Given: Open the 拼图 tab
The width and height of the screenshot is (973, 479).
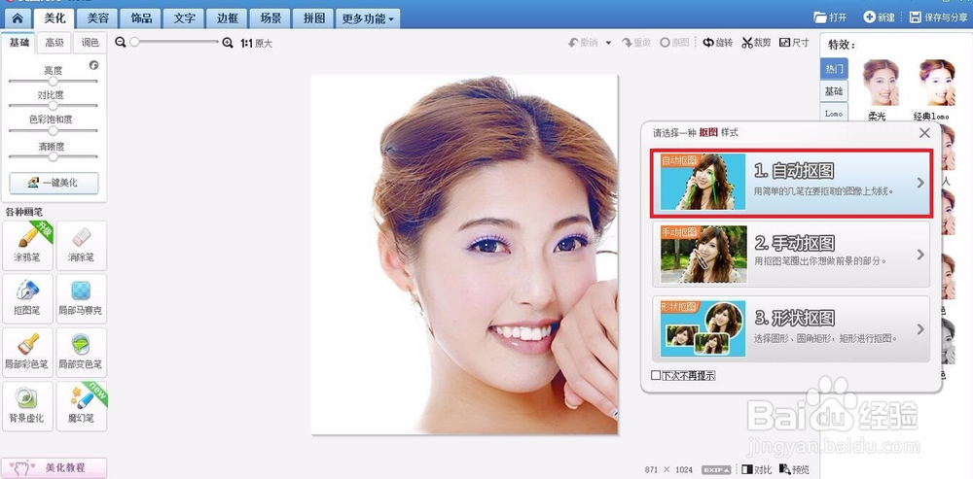Looking at the screenshot, I should pos(314,18).
